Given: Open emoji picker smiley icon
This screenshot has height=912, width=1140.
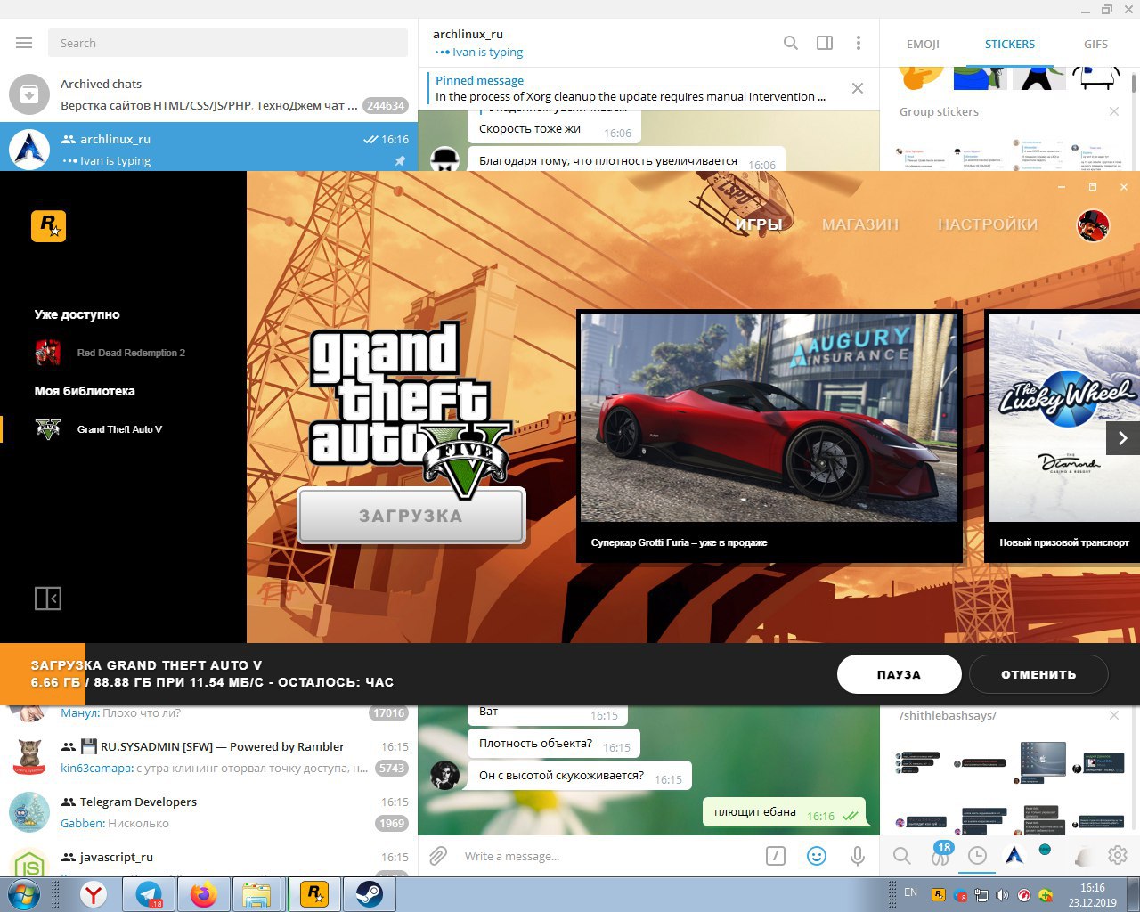Looking at the screenshot, I should click(816, 856).
